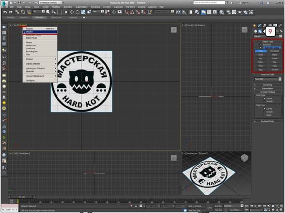Toggle the Start New Shape checkbox

260,48
